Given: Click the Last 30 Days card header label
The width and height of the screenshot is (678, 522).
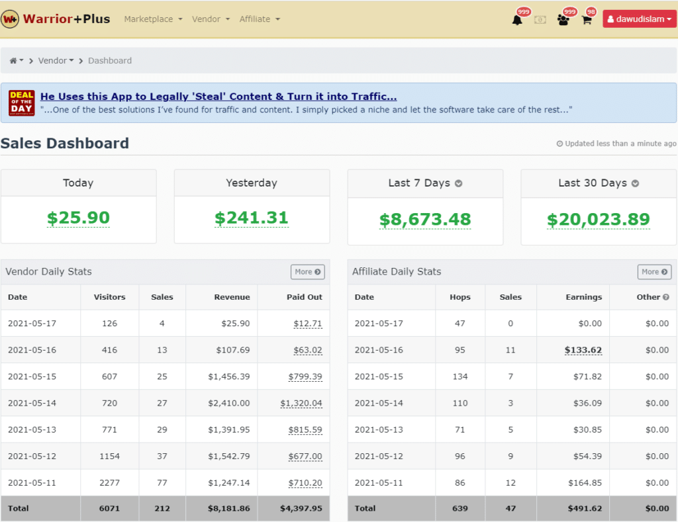Looking at the screenshot, I should click(593, 183).
